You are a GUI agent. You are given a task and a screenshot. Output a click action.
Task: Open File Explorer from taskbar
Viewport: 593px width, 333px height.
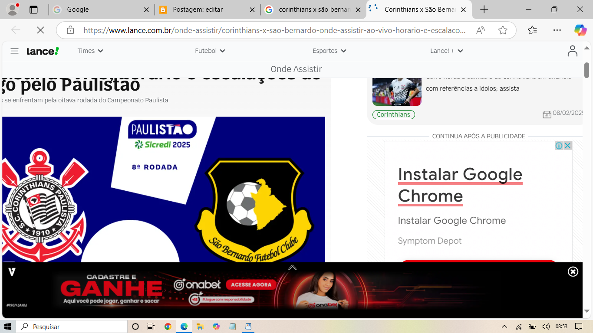[200, 326]
